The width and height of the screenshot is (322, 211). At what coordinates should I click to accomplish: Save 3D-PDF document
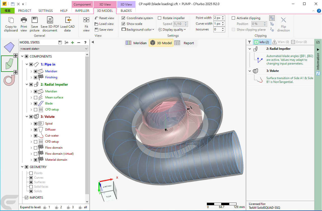50,24
